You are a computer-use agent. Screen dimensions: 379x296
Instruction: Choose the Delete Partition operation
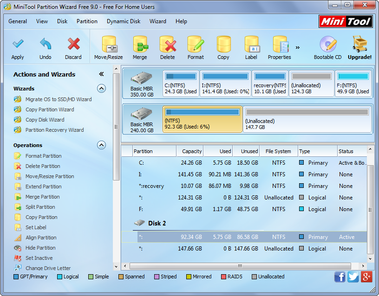coord(43,166)
